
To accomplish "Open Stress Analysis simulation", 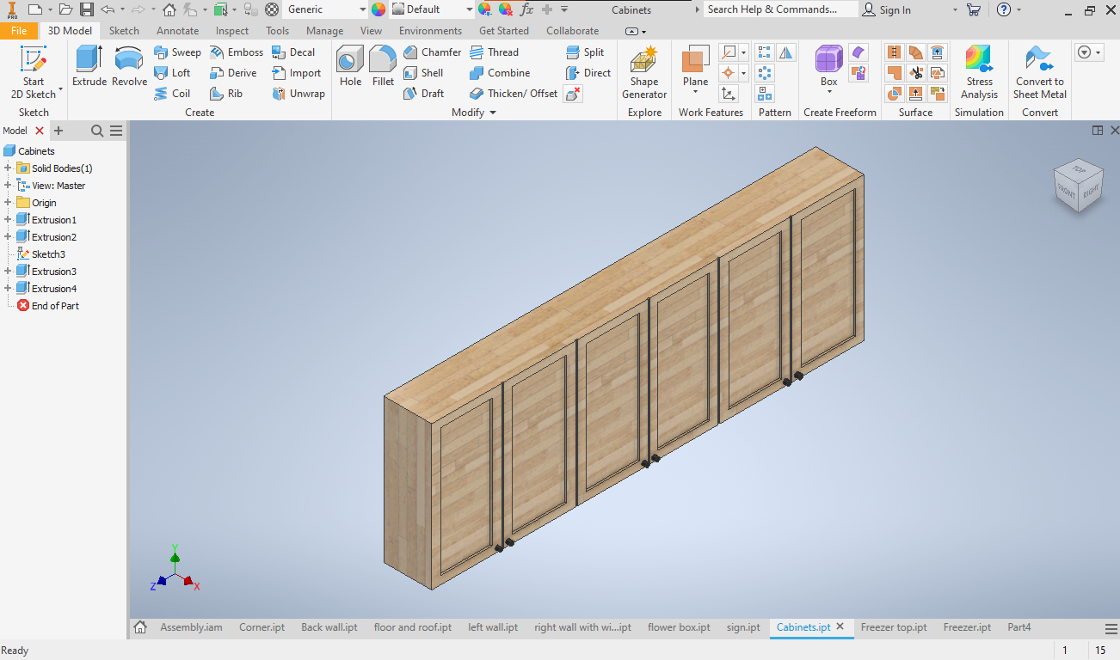I will pos(979,73).
